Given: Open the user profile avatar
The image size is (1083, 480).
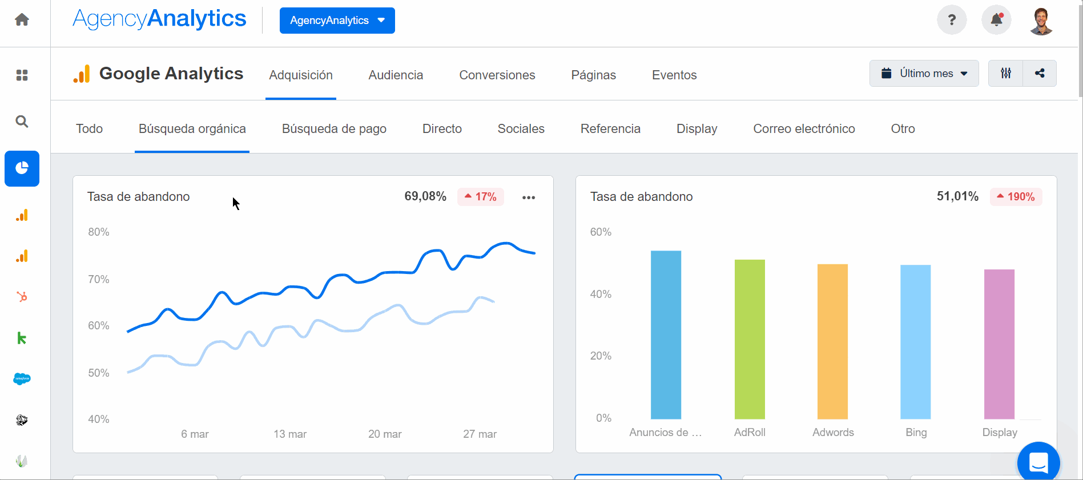Looking at the screenshot, I should [1041, 21].
